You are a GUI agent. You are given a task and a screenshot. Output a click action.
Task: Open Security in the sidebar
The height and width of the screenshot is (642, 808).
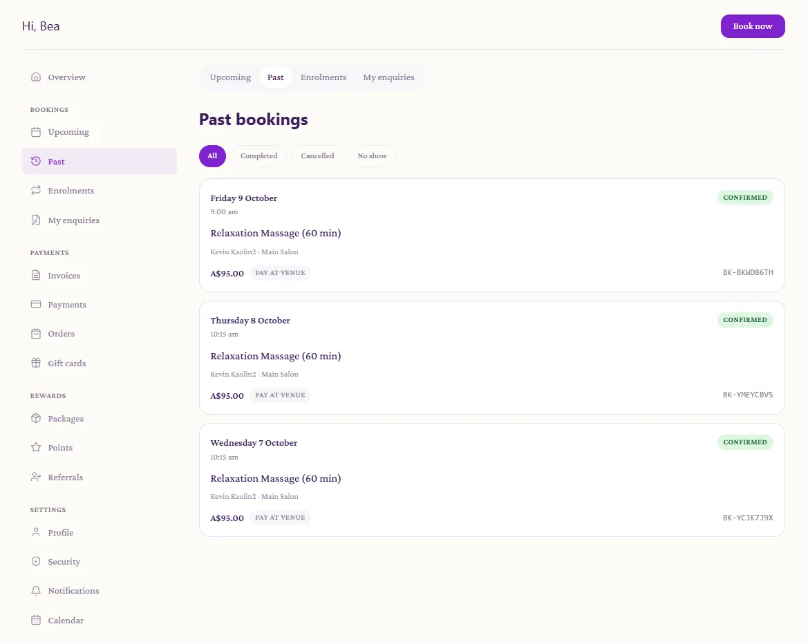click(100, 561)
